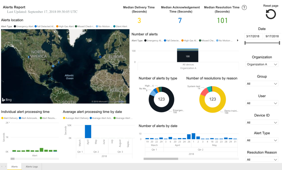Viewport: 282px width, 170px height.
Task: Open the help question mark icon
Action: (x=244, y=7)
